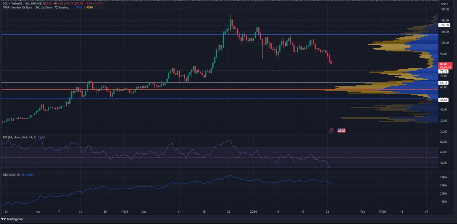The image size is (457, 224).
Task: Open the right US flag economic event marker
Action: coord(344,130)
